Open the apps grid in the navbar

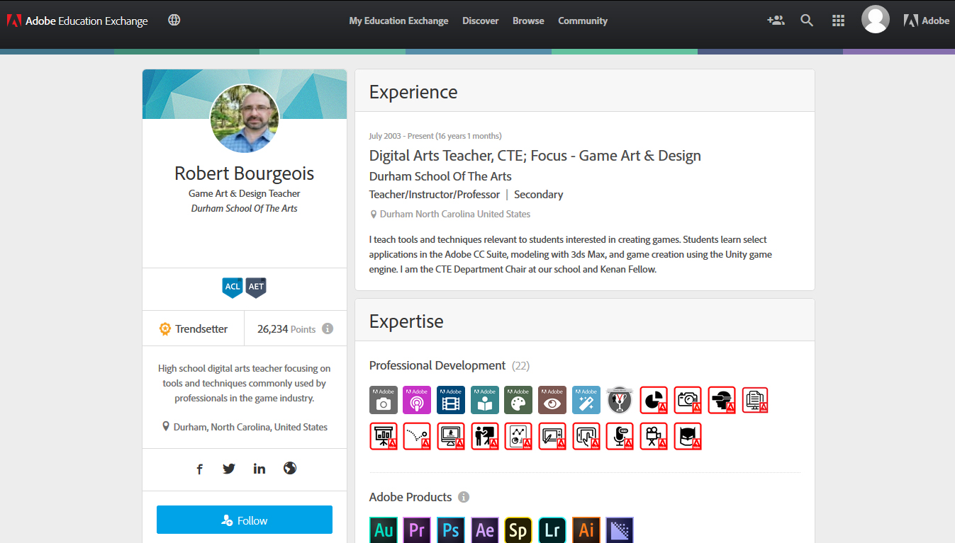tap(838, 21)
